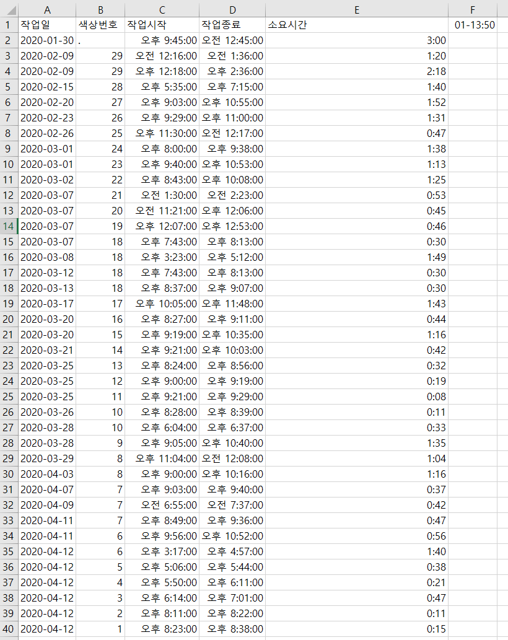Click end time 오후 2:36:00
Image resolution: width=508 pixels, height=640 pixels.
point(232,71)
